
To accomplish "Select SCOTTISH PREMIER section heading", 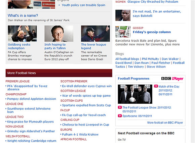I will [x=74, y=81].
